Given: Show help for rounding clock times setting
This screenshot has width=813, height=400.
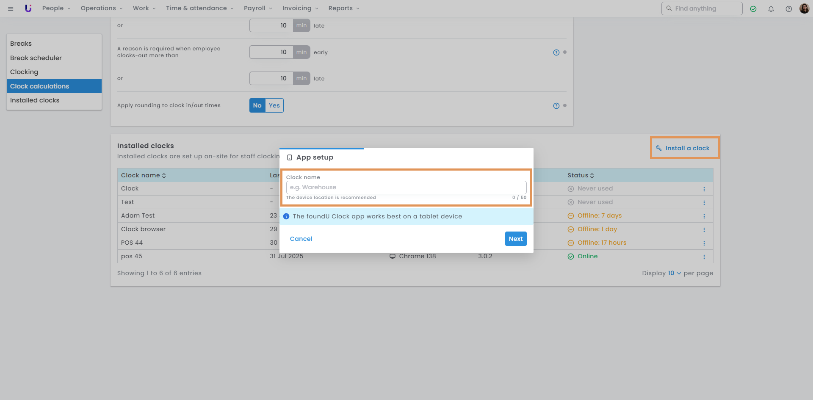Looking at the screenshot, I should coord(556,106).
